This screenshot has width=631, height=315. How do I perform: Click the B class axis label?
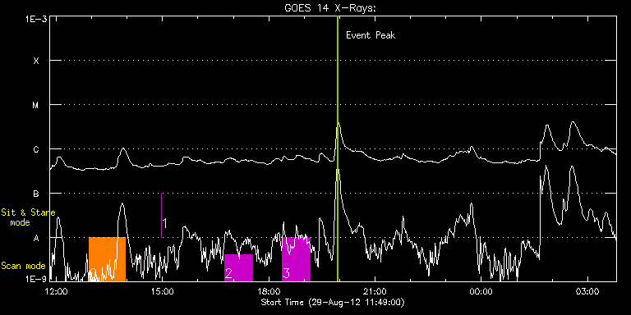pyautogui.click(x=36, y=194)
